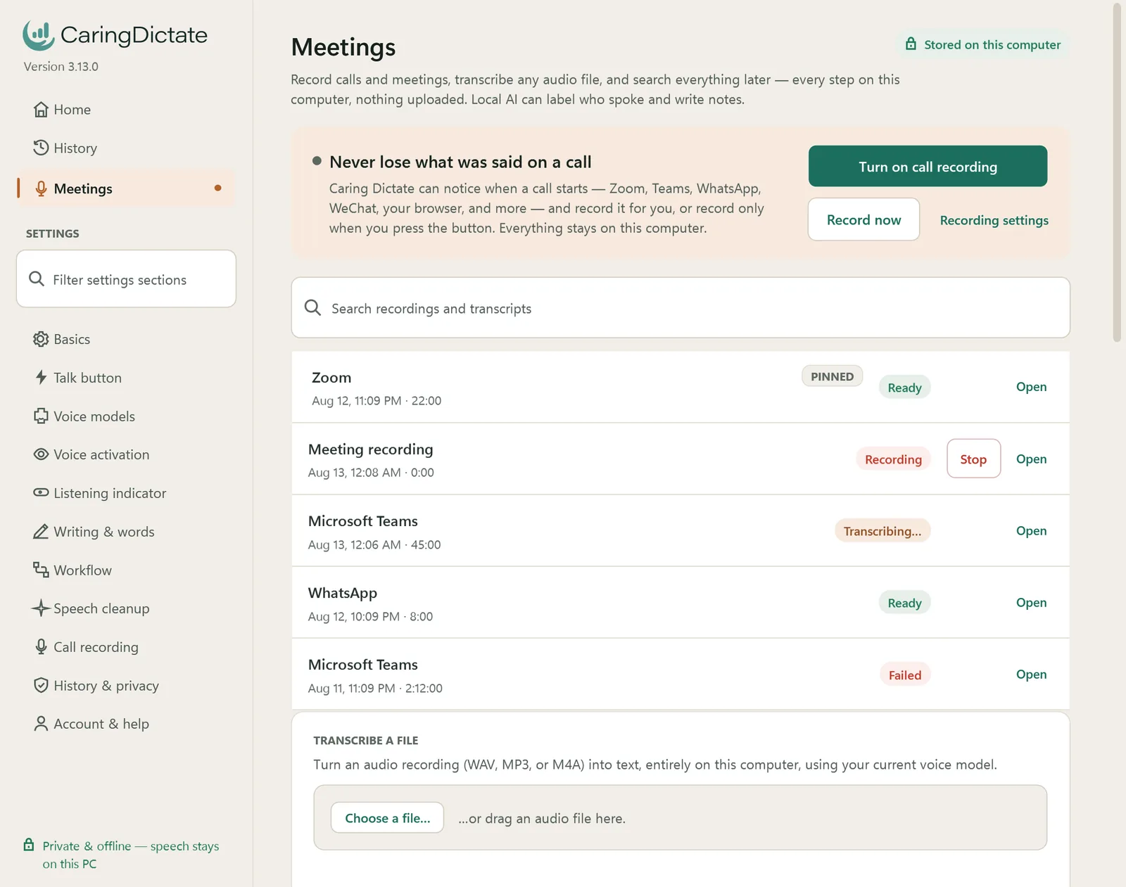This screenshot has width=1126, height=887.
Task: Click the PINNED badge on Zoom
Action: (x=832, y=376)
